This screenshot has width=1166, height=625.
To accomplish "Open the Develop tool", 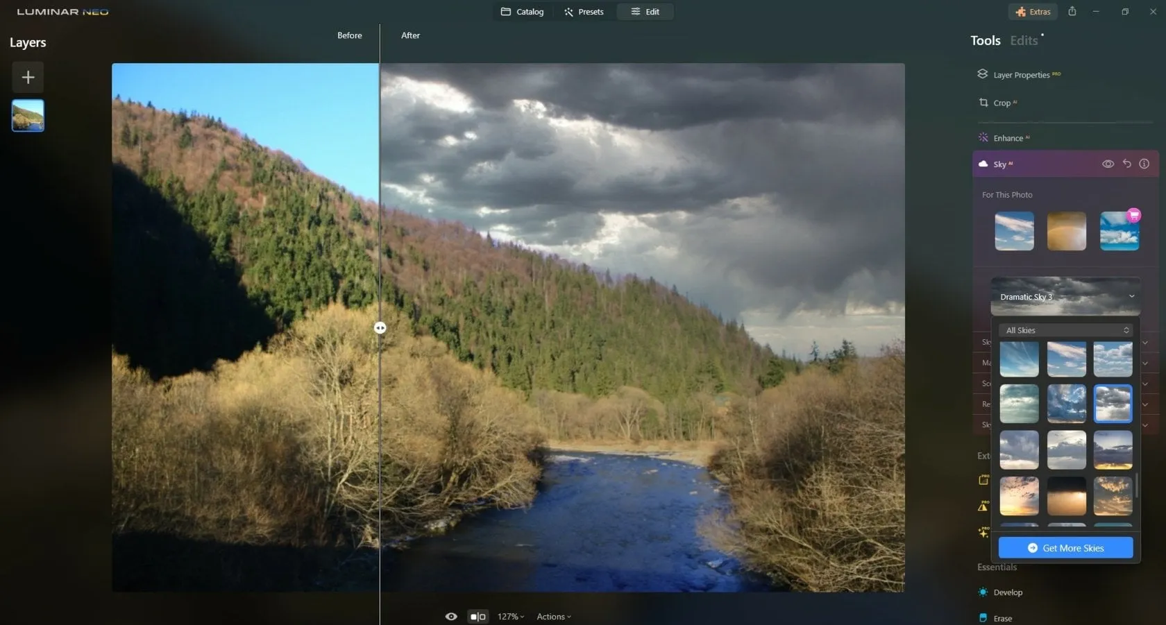I will [1007, 592].
